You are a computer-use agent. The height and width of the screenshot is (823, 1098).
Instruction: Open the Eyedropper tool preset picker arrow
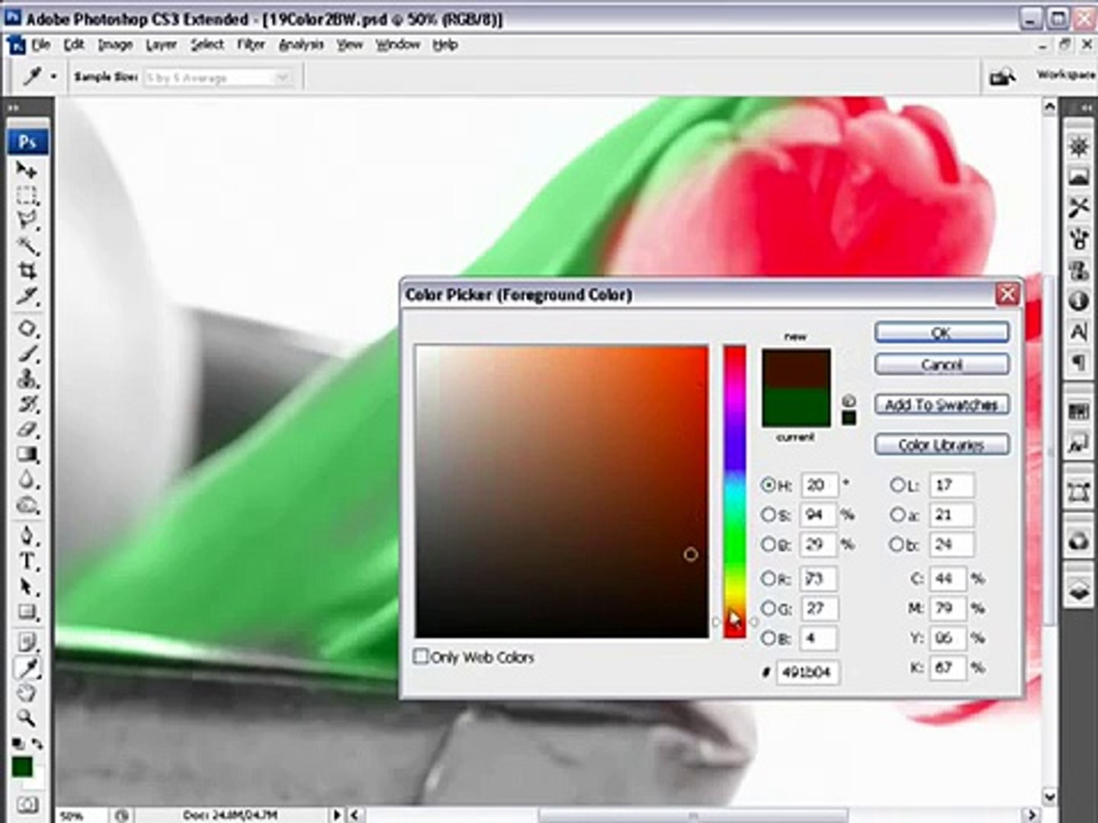coord(53,77)
